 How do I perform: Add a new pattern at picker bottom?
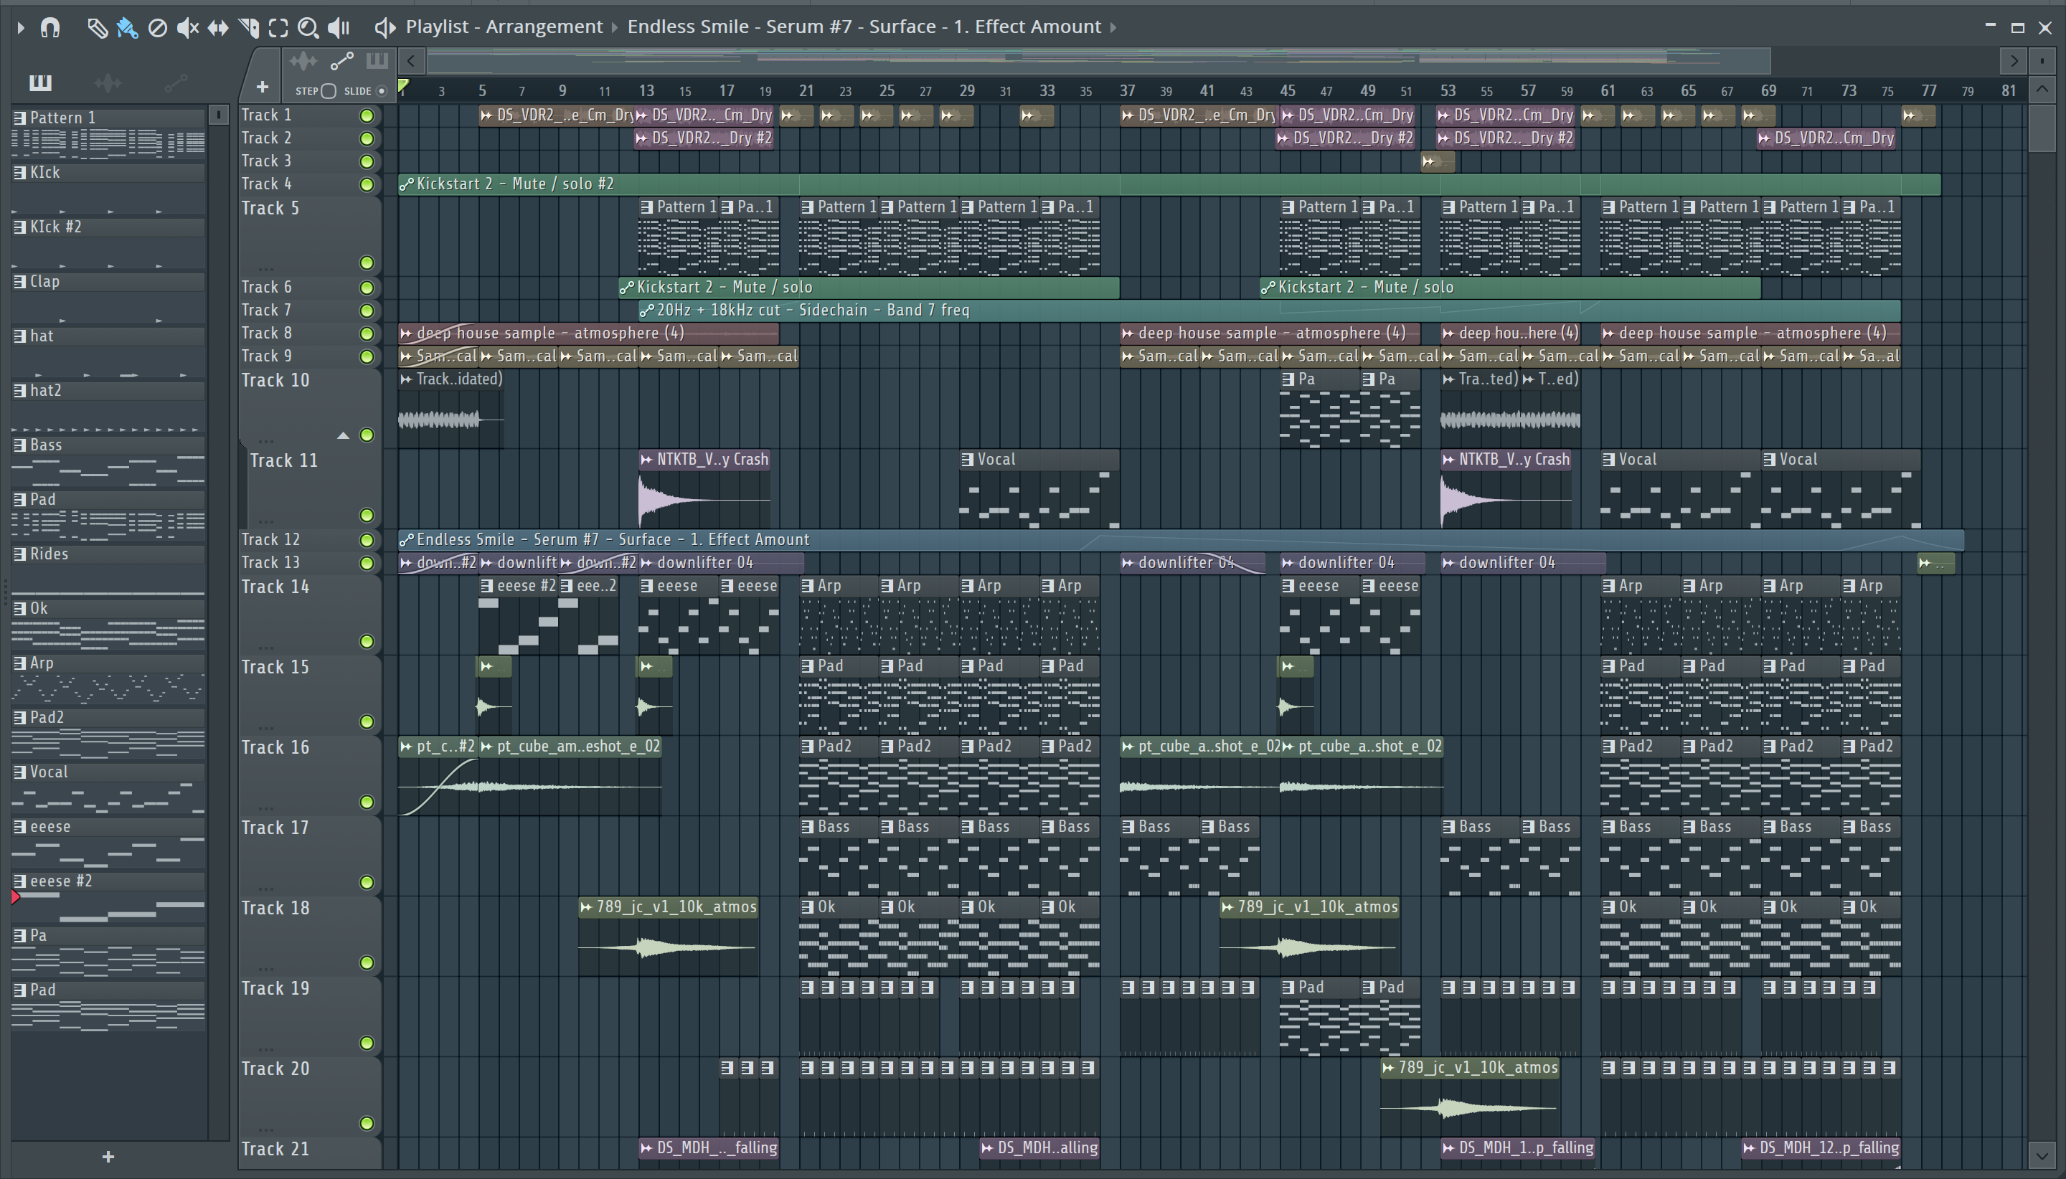[x=108, y=1156]
